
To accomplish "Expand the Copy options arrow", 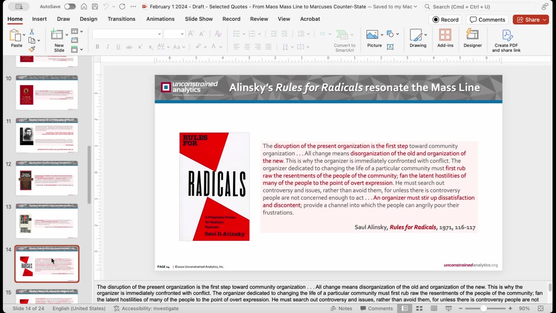I will (x=38, y=40).
